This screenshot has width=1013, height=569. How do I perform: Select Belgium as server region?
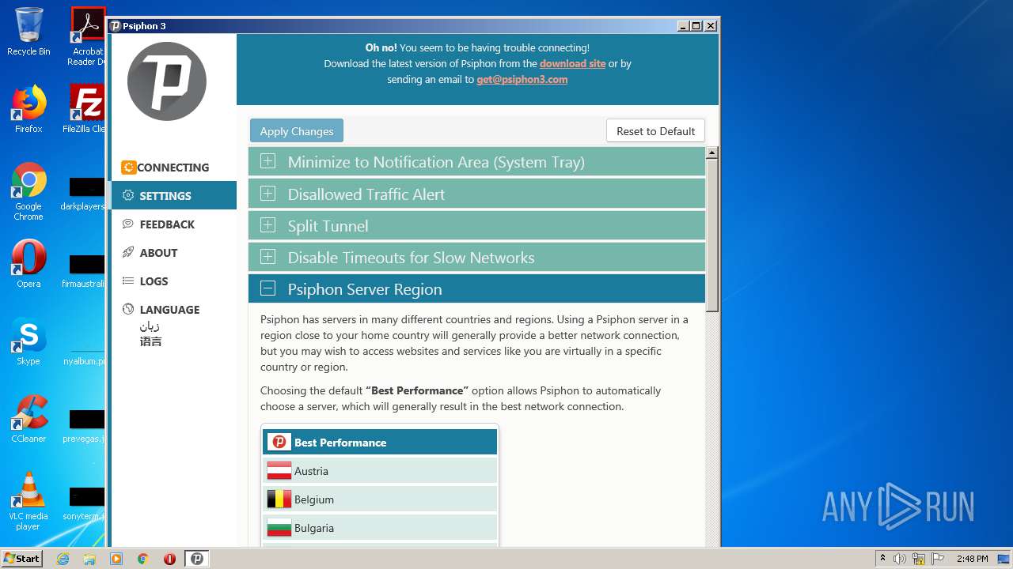tap(380, 499)
